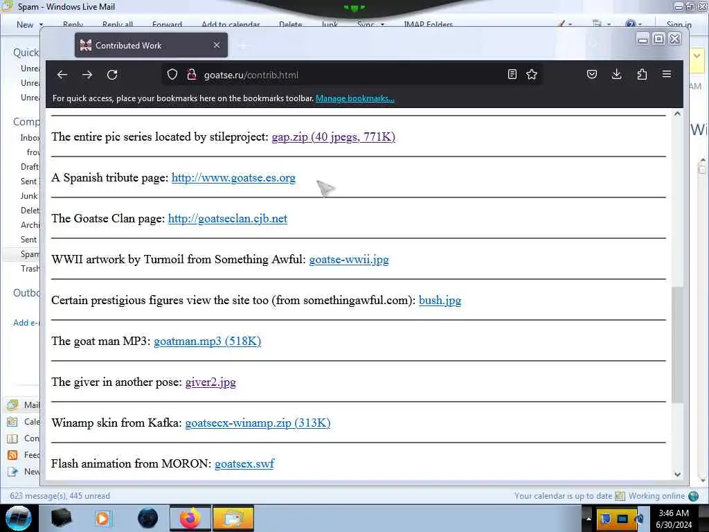Open the gap.zip (40 jpegs, 771K) link
709x532 pixels.
[333, 136]
